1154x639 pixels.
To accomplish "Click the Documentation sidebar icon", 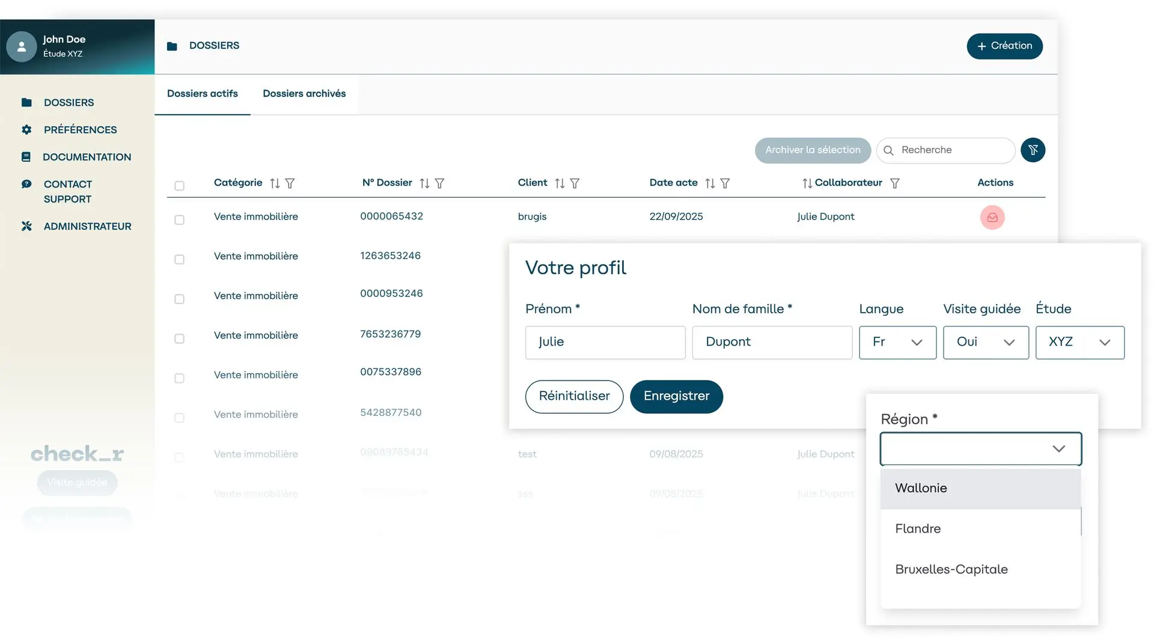I will tap(26, 157).
